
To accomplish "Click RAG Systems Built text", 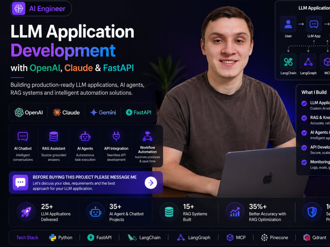I will click(x=195, y=217).
